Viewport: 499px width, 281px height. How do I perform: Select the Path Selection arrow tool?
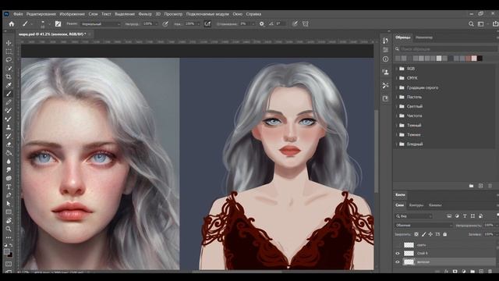click(9, 204)
